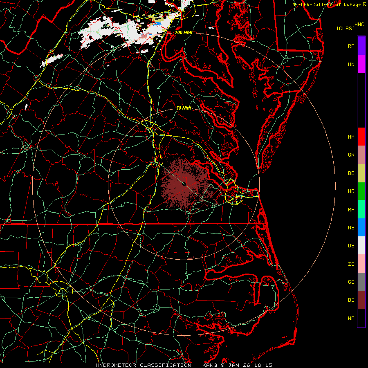This screenshot has height=368, width=368.
Task: Select the IC light pink legend swatch
Action: (361, 264)
